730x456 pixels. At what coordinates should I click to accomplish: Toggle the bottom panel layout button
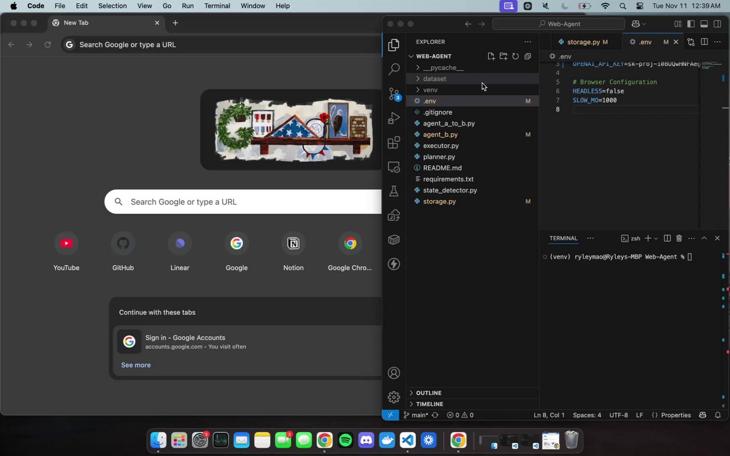pyautogui.click(x=704, y=24)
